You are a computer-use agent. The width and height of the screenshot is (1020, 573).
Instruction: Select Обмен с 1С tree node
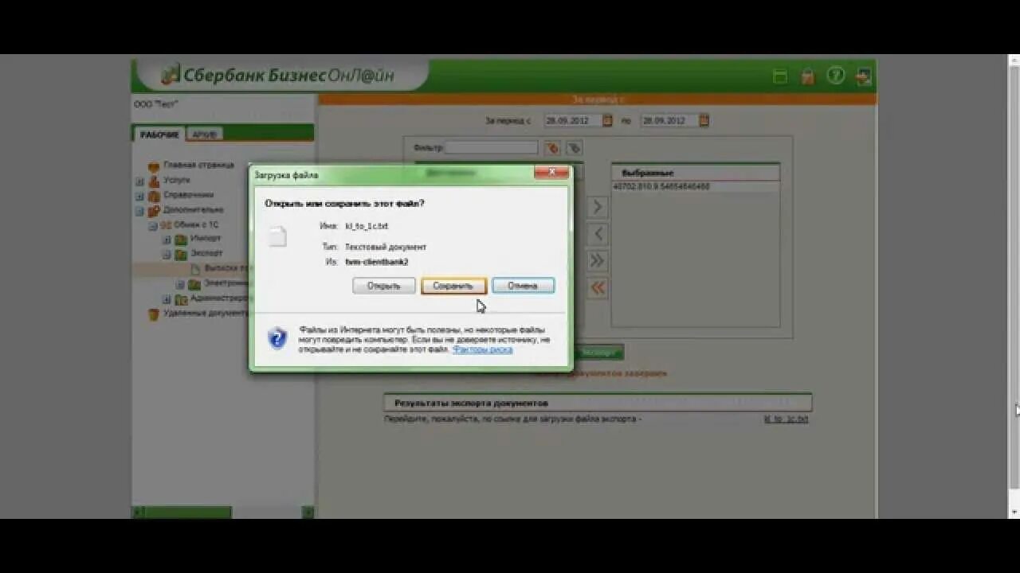196,224
